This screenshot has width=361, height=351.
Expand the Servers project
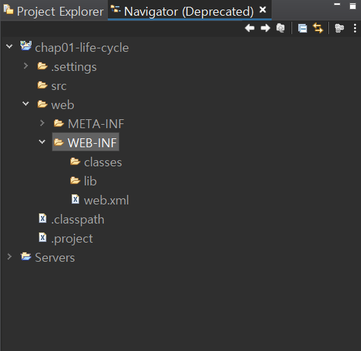(10, 256)
